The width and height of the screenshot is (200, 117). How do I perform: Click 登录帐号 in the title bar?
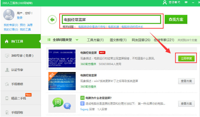[174, 2]
